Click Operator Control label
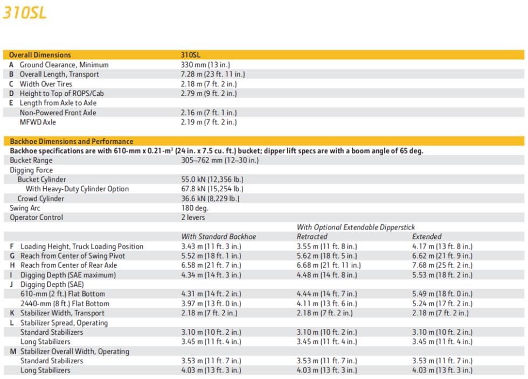Screen dimensions: 528x379 point(37,217)
